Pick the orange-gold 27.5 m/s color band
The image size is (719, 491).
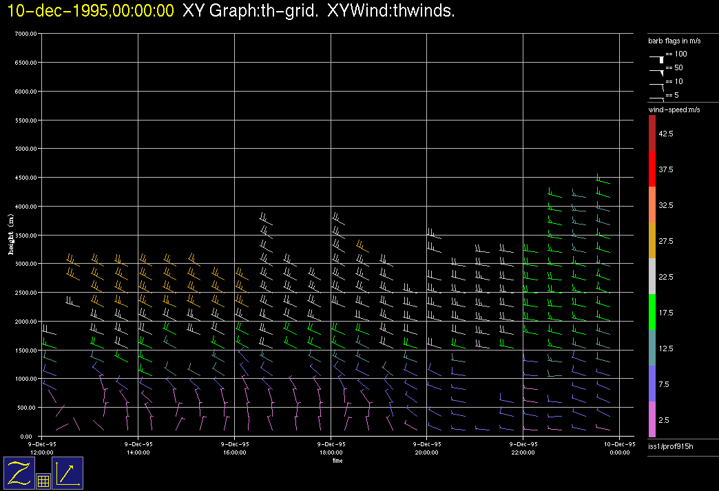point(652,241)
